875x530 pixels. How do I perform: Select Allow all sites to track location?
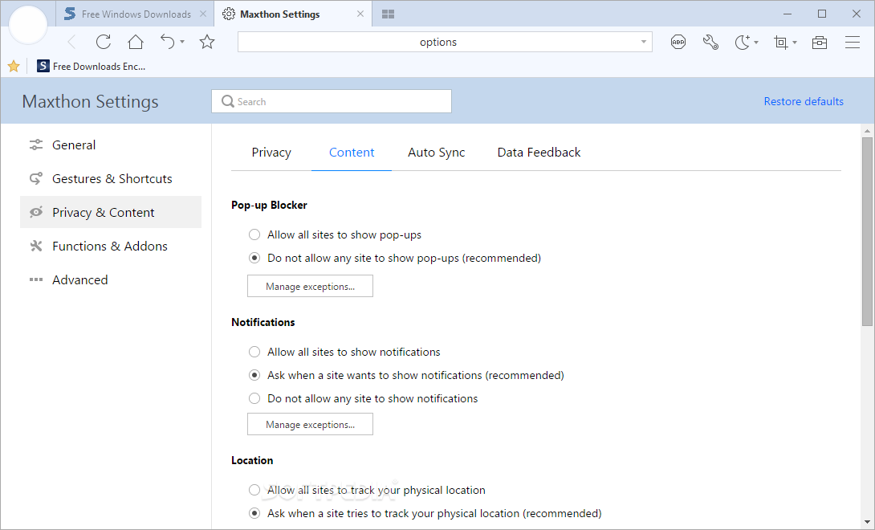coord(254,490)
